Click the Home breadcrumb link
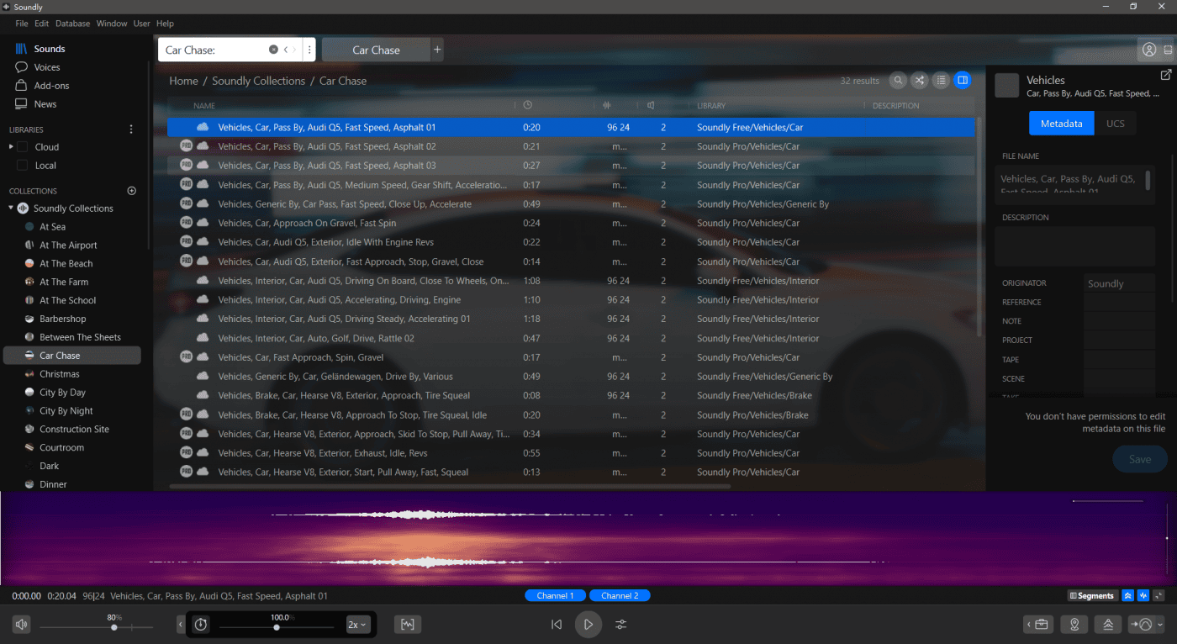Viewport: 1177px width, 644px height. [x=183, y=81]
